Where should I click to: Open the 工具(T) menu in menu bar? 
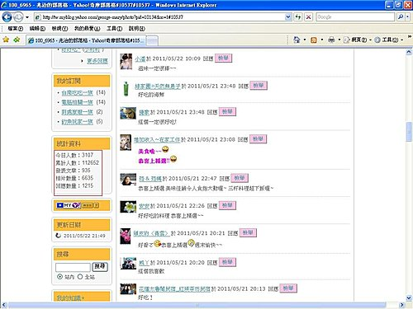coord(114,28)
